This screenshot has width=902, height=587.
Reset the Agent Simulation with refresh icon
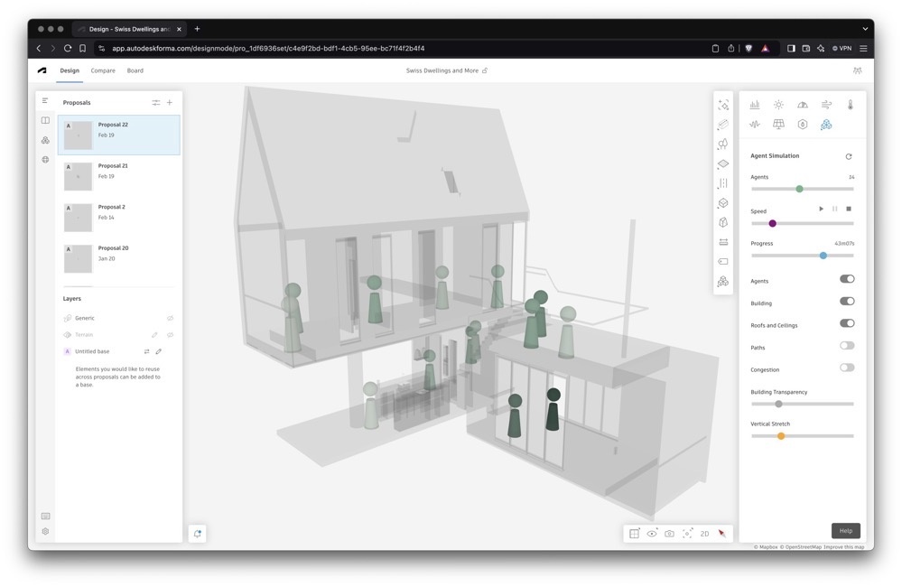coord(849,156)
